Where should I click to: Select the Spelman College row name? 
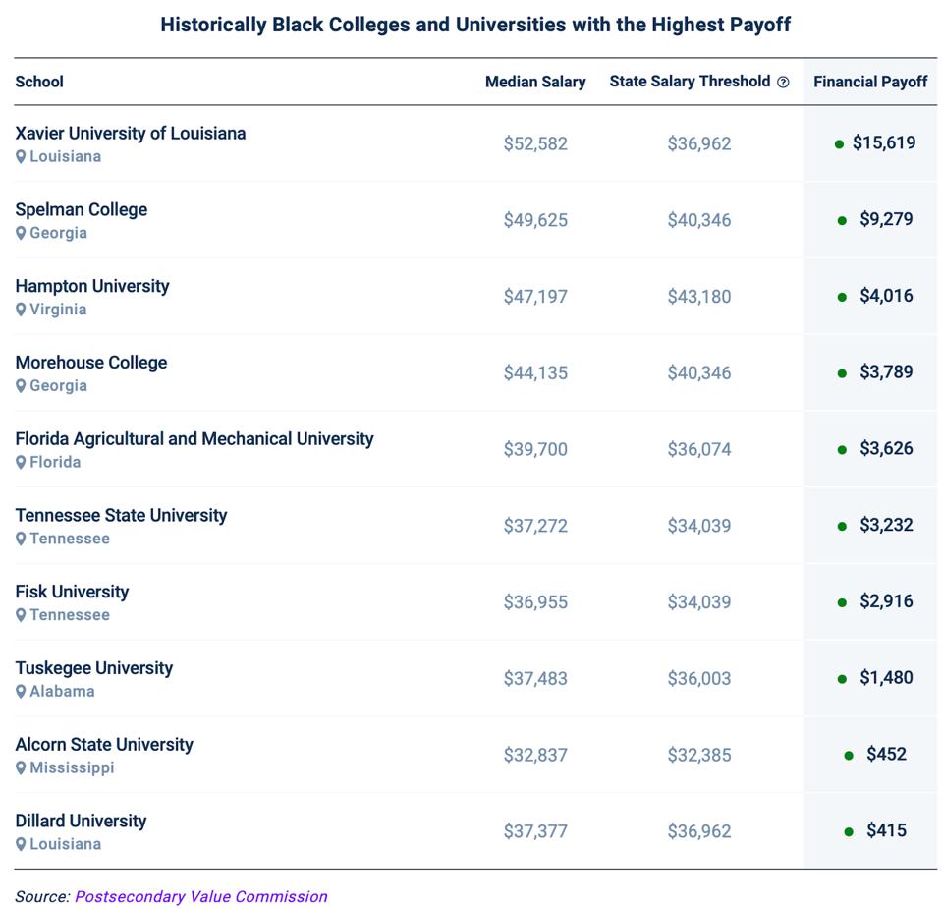(x=82, y=210)
